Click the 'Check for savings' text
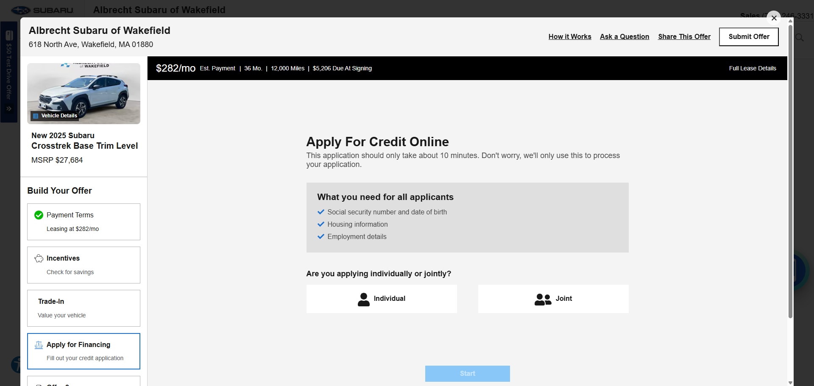814x386 pixels. click(70, 272)
